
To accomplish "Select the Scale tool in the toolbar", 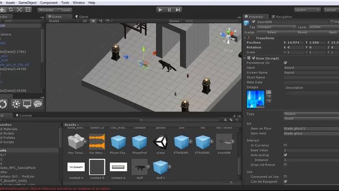I will (x=19, y=10).
